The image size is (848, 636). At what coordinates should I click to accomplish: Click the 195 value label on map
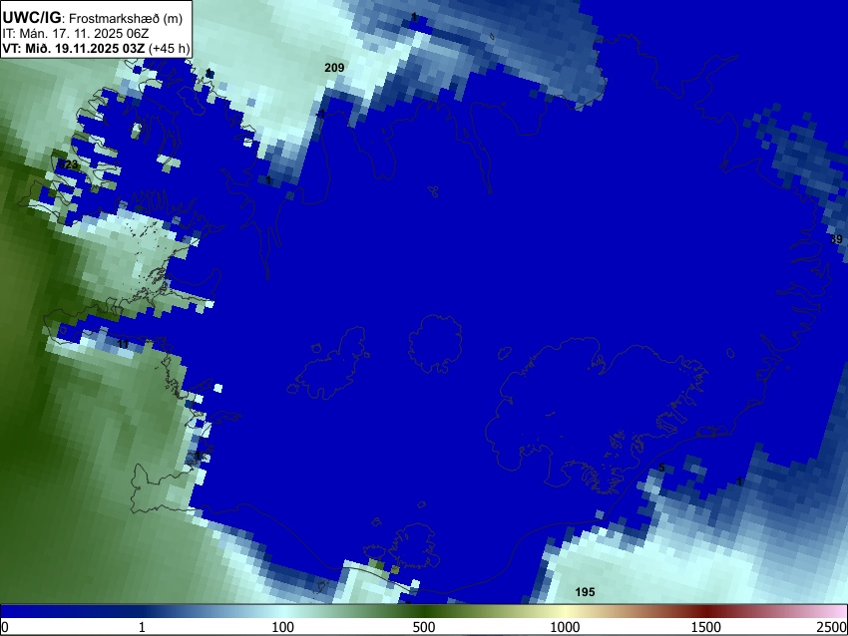(585, 592)
